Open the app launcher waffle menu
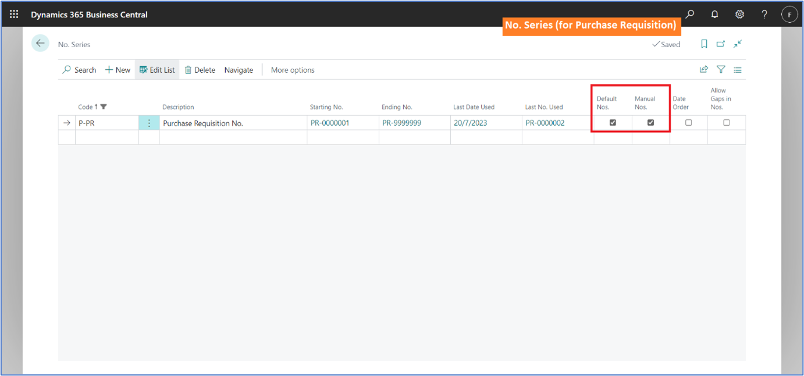Screen dimensions: 804x376 tap(14, 15)
